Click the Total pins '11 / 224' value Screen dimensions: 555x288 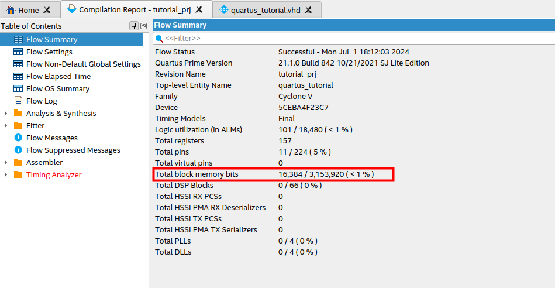point(305,152)
